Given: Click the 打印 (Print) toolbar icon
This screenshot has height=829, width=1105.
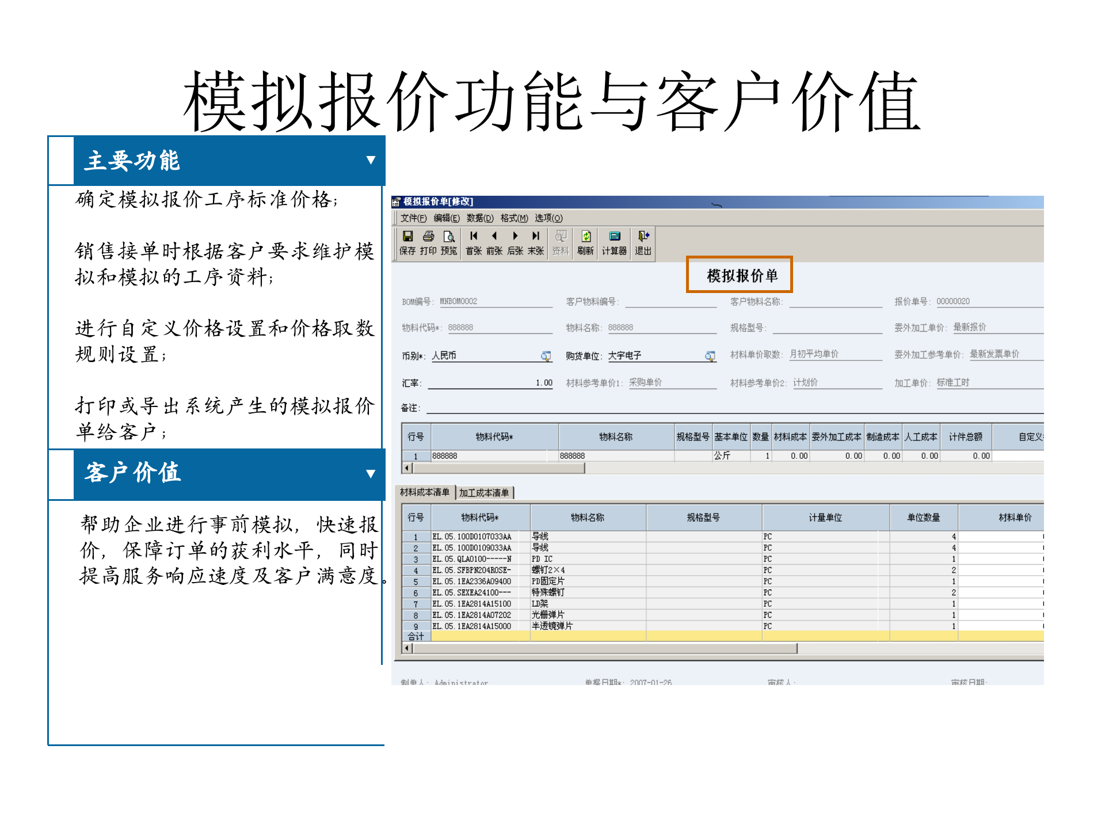Looking at the screenshot, I should 428,237.
